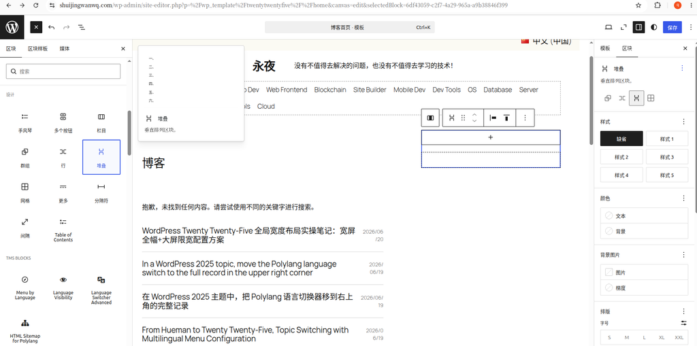697x346 pixels.
Task: Open the vertical alignment top control
Action: point(506,118)
